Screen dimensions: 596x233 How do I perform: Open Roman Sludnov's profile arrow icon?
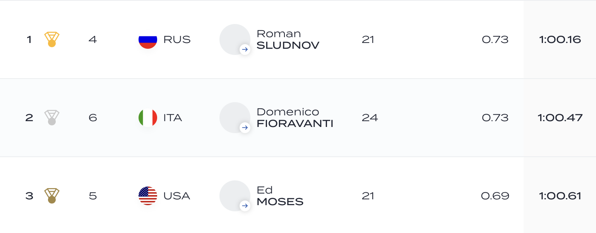pyautogui.click(x=245, y=50)
